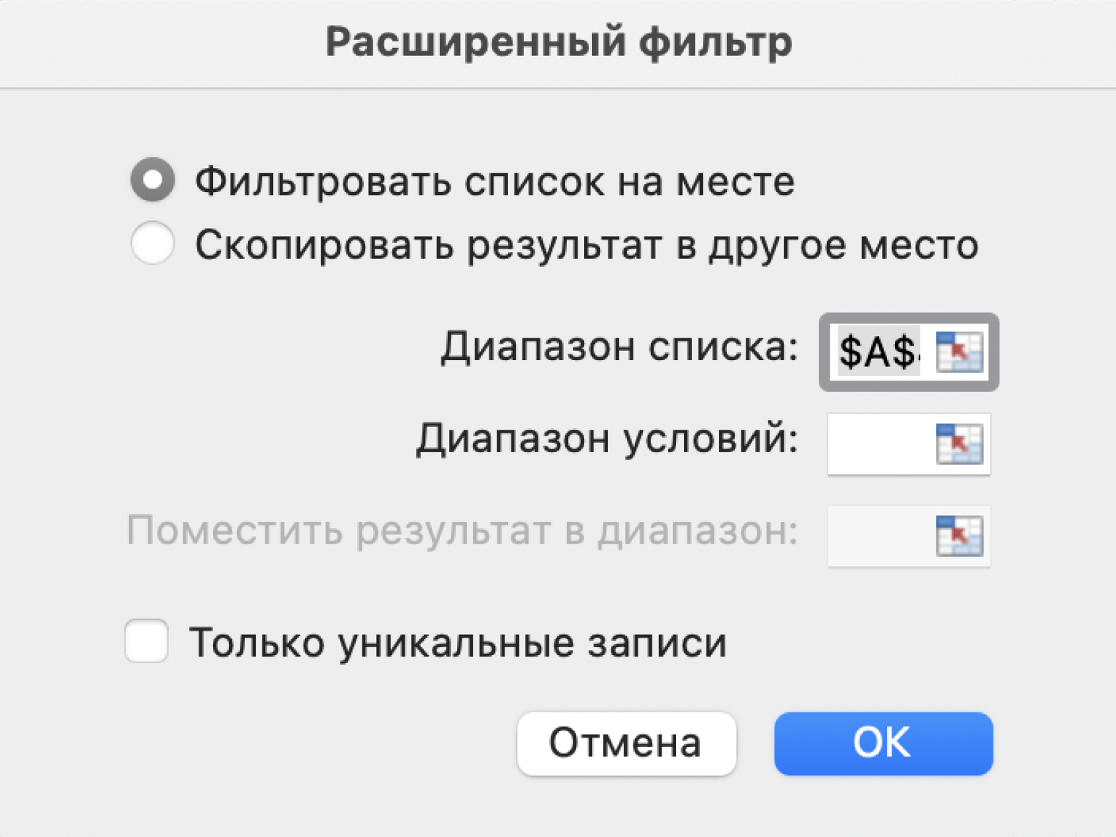Image resolution: width=1116 pixels, height=837 pixels.
Task: Click the highlighted $A$ reference text
Action: pyautogui.click(x=877, y=352)
